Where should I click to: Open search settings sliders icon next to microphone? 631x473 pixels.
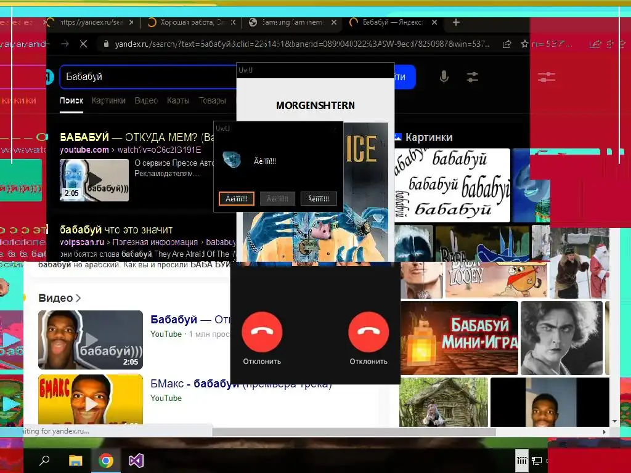point(473,77)
